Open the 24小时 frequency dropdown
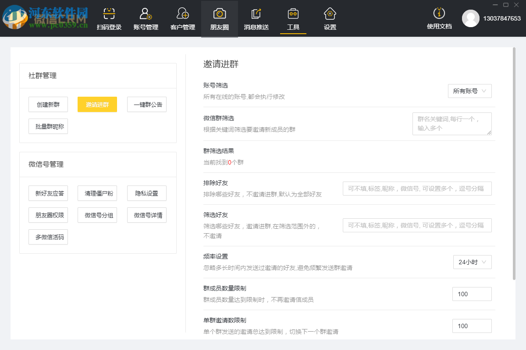 [472, 262]
